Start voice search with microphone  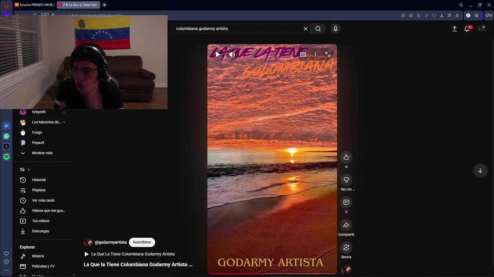click(335, 28)
